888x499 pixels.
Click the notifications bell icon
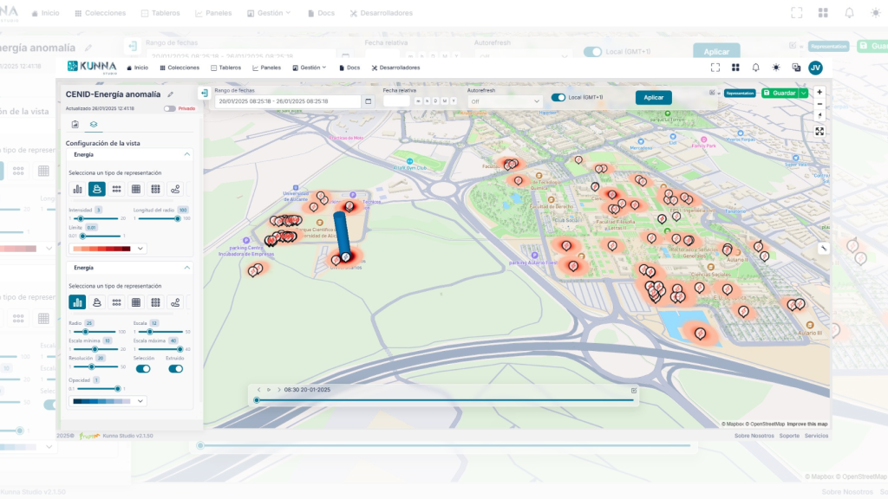[755, 68]
